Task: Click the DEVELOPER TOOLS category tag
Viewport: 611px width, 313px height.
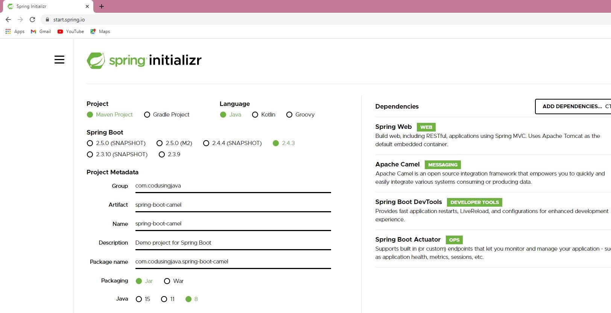Action: point(474,203)
